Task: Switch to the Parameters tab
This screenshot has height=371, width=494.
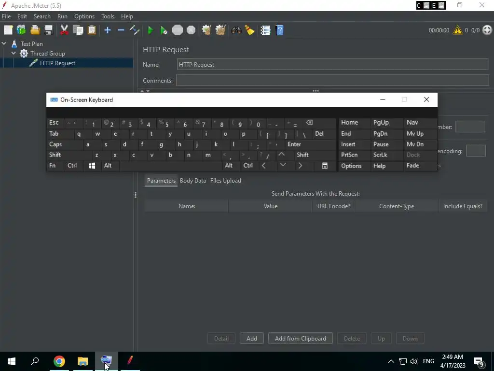Action: click(161, 181)
